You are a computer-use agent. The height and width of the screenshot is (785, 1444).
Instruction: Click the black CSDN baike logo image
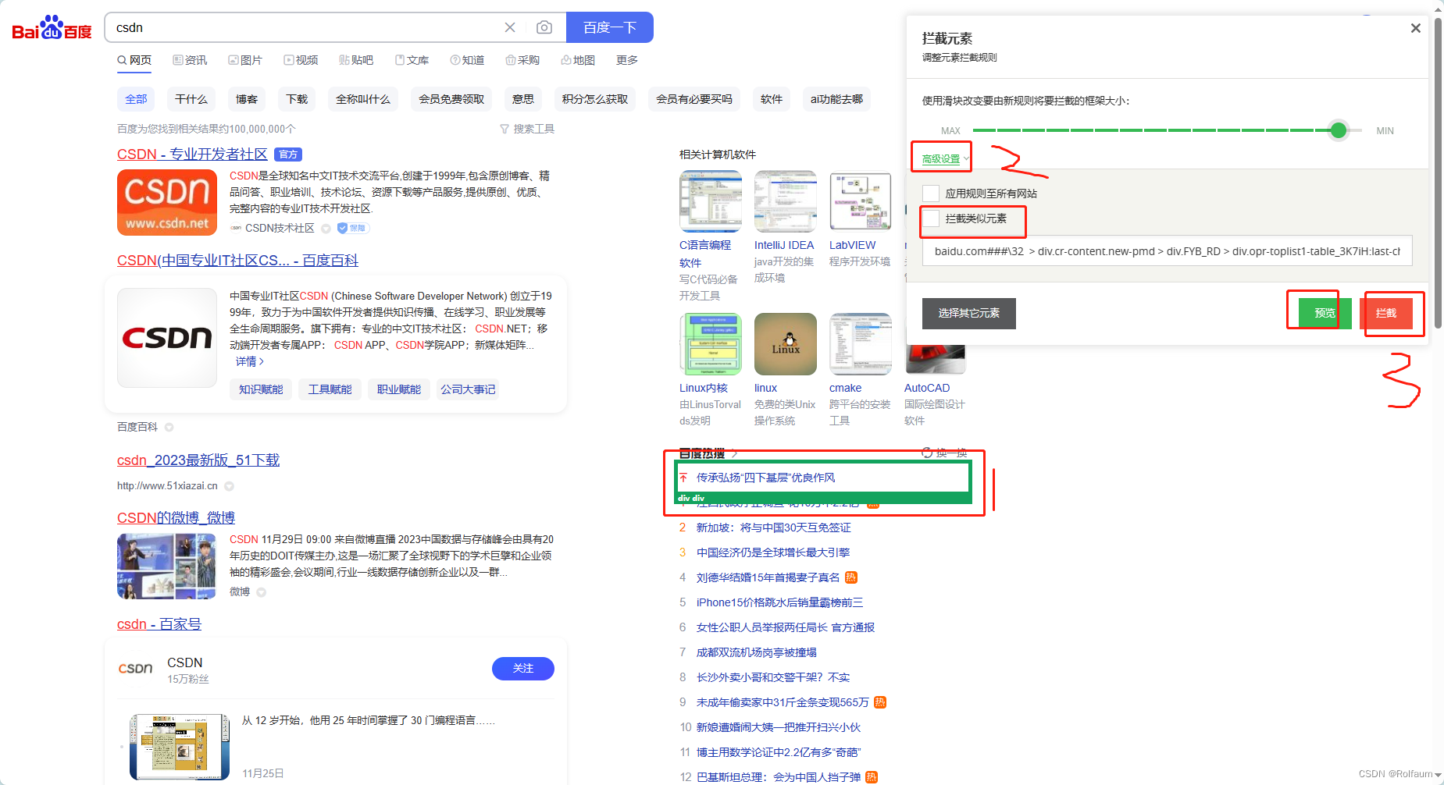(x=167, y=338)
